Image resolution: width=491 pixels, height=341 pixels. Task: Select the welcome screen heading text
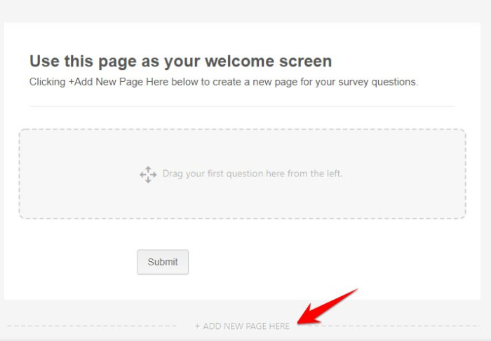point(180,62)
